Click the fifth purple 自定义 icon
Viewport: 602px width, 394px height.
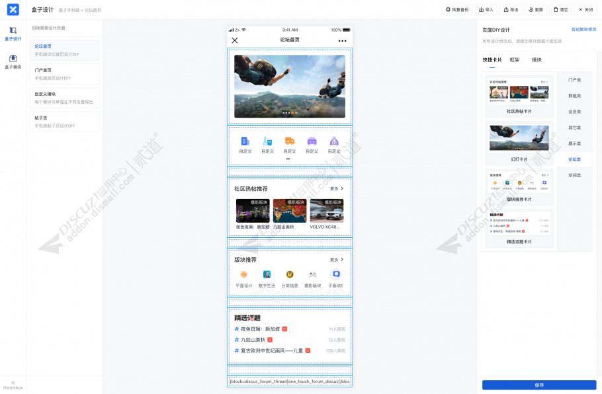pos(334,141)
